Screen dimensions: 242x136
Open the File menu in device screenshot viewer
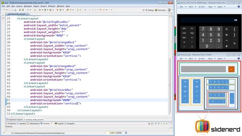coord(181,7)
